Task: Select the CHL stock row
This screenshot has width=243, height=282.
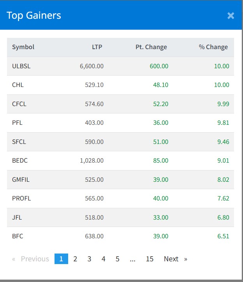Action: [18, 85]
